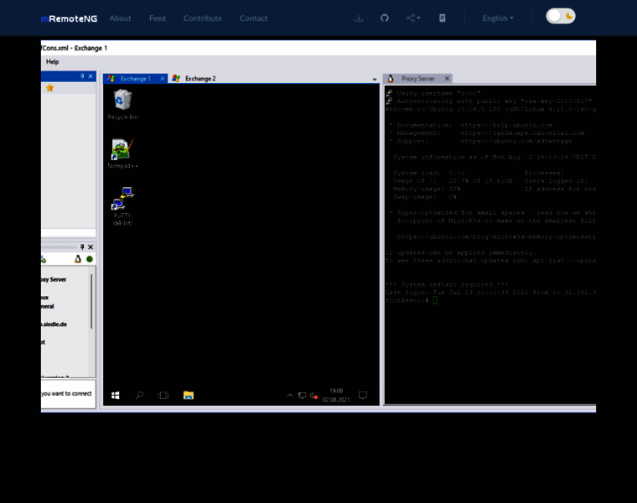637x503 pixels.
Task: Show hidden tray icons chevron
Action: point(290,396)
